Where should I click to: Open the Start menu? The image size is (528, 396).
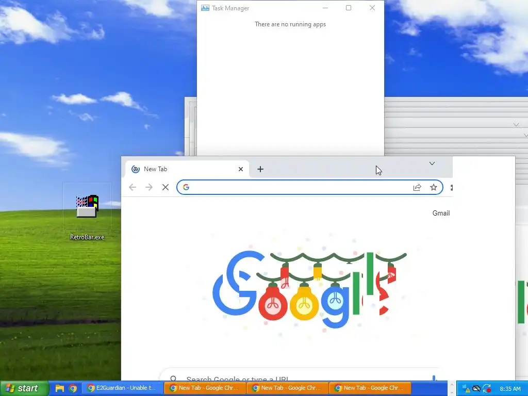click(x=24, y=388)
